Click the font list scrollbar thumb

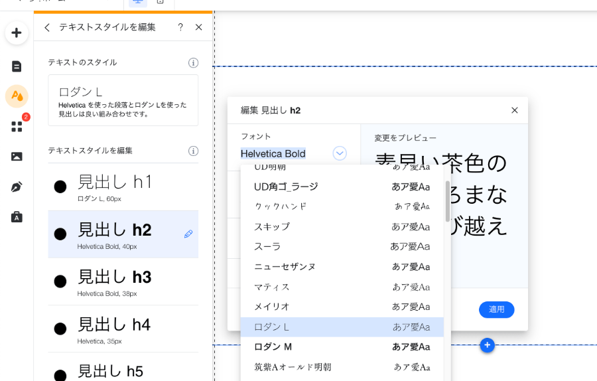click(447, 201)
